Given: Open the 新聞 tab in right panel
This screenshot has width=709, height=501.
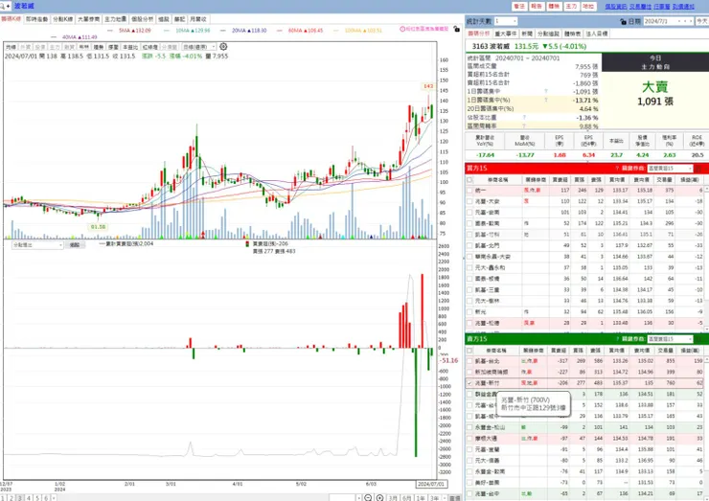Looking at the screenshot, I should (527, 34).
